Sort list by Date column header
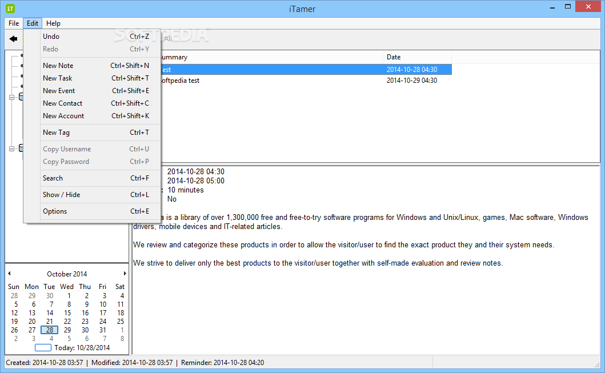The width and height of the screenshot is (605, 373). 417,57
